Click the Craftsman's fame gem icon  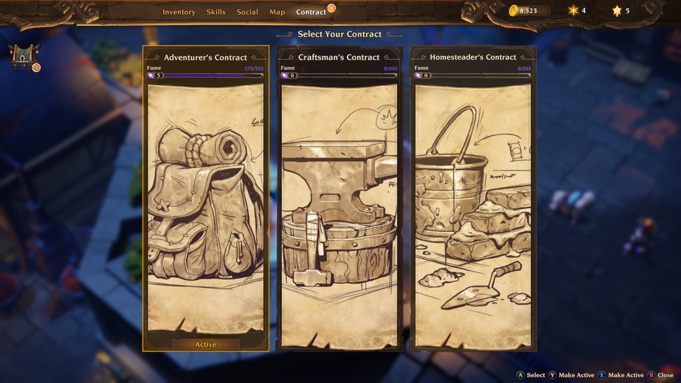pyautogui.click(x=285, y=76)
